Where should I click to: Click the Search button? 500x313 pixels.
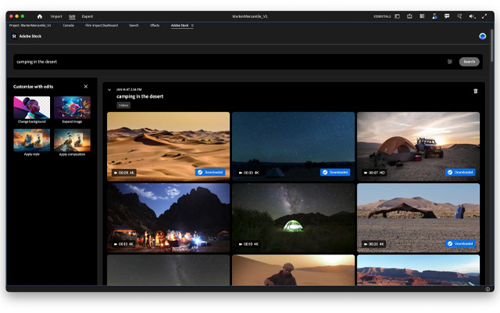tap(469, 62)
